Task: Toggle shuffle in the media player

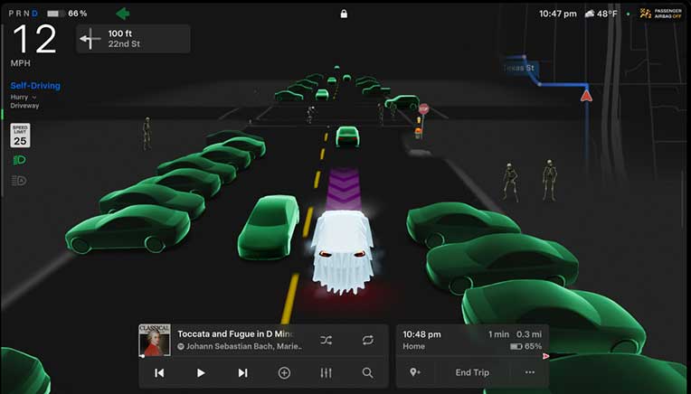Action: point(327,340)
